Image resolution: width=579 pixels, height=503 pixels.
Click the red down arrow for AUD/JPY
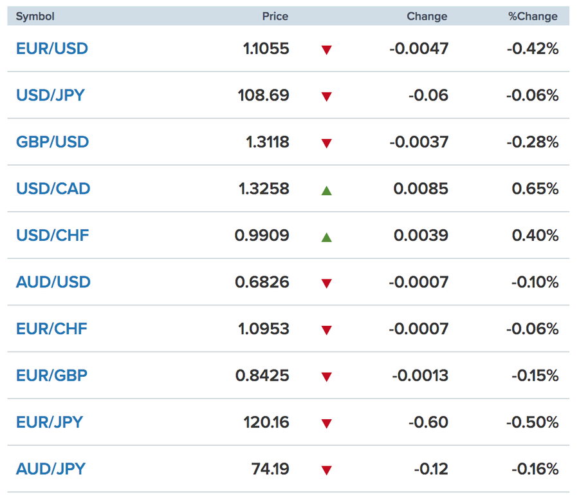(x=326, y=470)
